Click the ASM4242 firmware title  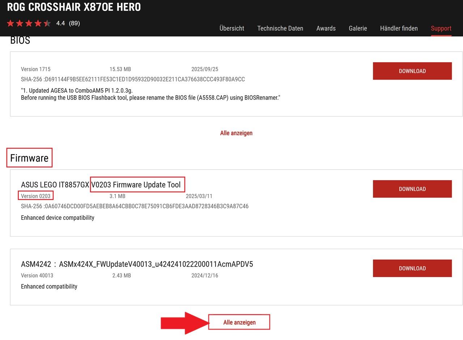pyautogui.click(x=137, y=264)
